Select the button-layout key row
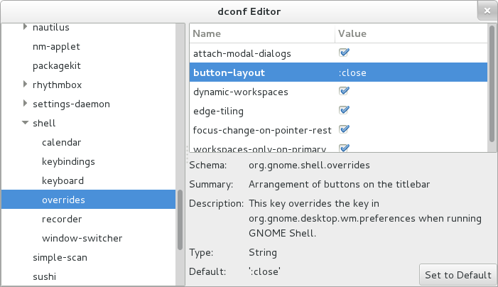This screenshot has height=287, width=498. pos(229,72)
